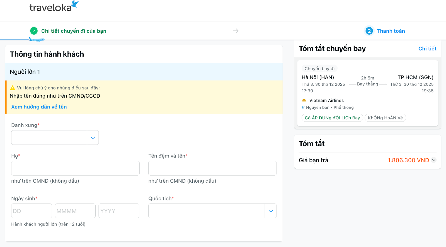Viewport: 446px width, 247px height.
Task: Click the small airplane progress icon
Action: point(37,40)
